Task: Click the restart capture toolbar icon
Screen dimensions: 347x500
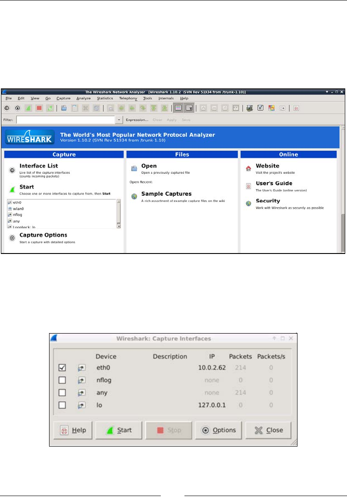Action: [50, 108]
